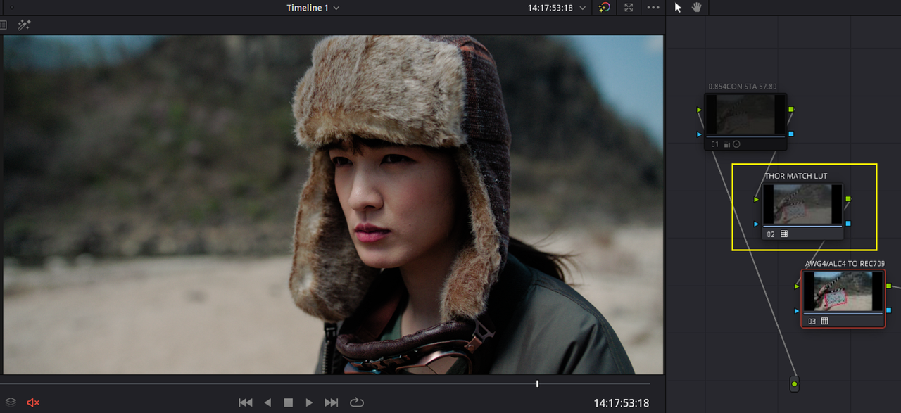
Task: Click the circular icon on node 01
Action: click(736, 144)
